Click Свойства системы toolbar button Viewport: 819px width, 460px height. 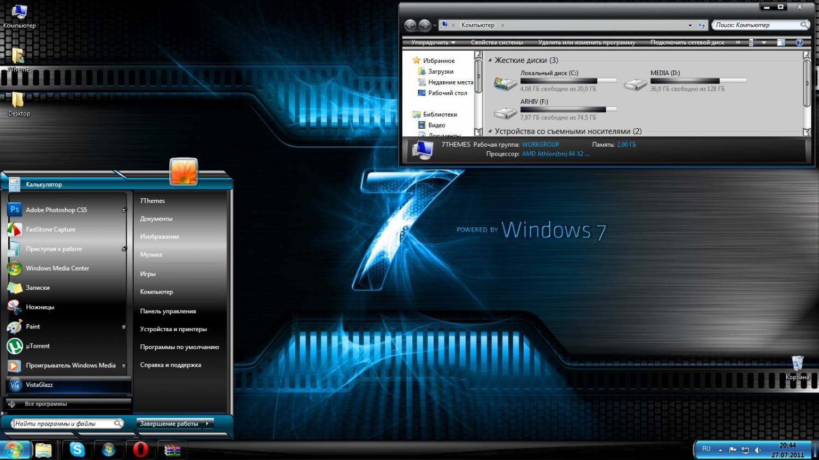click(x=497, y=42)
